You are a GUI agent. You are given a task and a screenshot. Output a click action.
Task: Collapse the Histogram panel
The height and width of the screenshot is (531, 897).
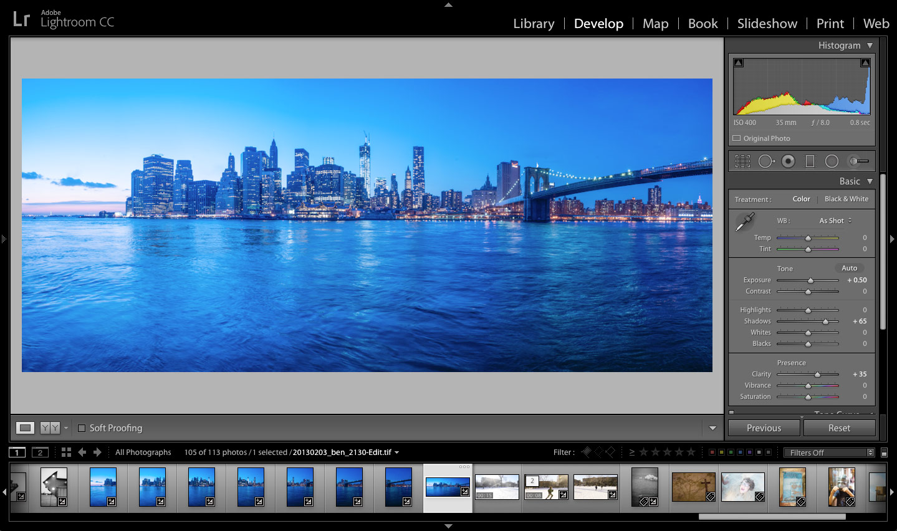[870, 45]
